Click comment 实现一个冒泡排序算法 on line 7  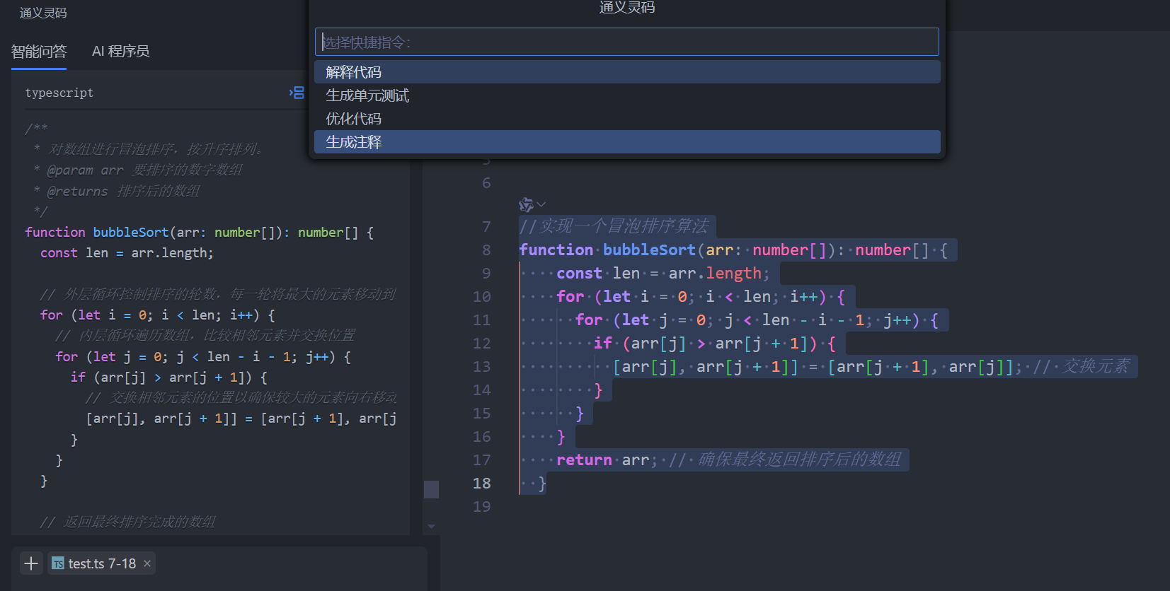(x=614, y=226)
